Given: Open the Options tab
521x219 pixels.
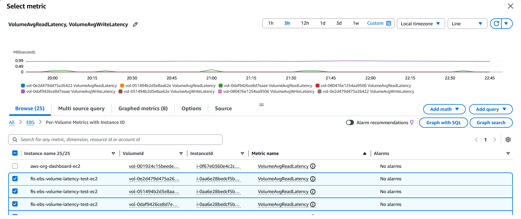Looking at the screenshot, I should click(x=191, y=108).
